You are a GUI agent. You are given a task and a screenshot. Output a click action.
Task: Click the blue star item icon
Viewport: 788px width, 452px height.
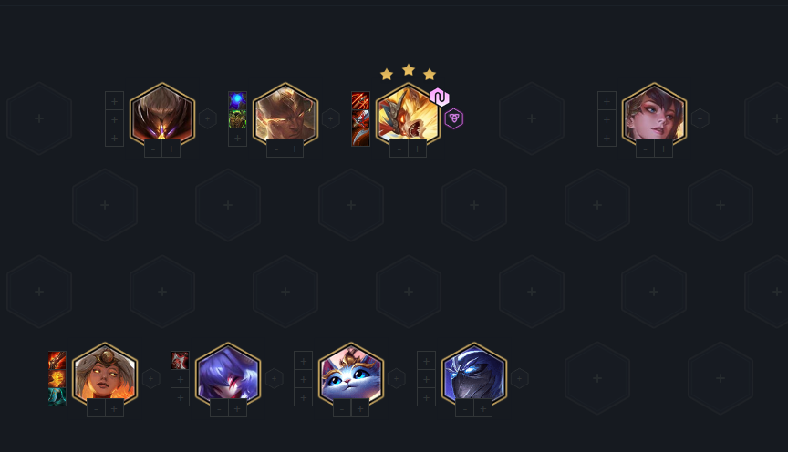tap(238, 101)
